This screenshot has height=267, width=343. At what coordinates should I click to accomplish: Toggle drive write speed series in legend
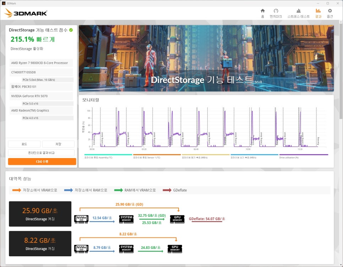(254, 156)
